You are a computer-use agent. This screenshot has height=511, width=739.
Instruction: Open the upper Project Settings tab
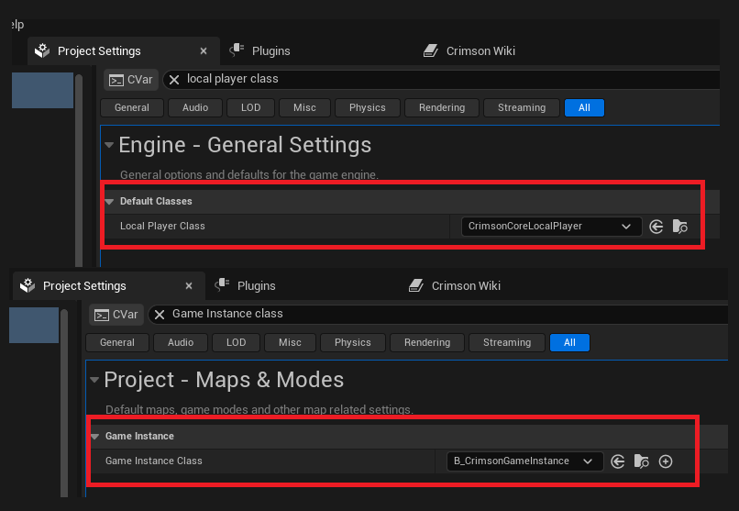coord(124,50)
